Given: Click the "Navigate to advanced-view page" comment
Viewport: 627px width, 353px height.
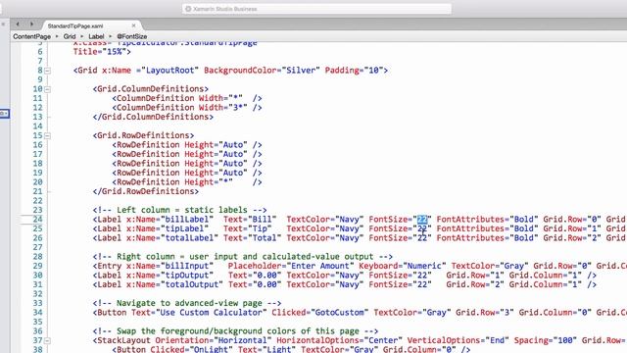Looking at the screenshot, I should 187,303.
